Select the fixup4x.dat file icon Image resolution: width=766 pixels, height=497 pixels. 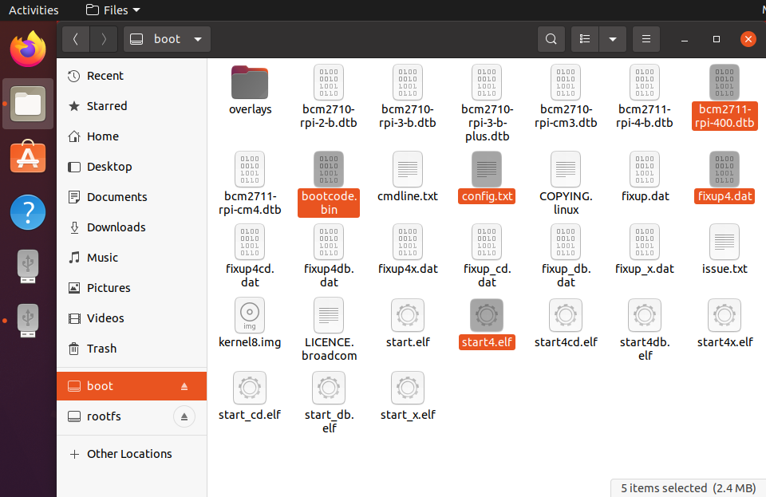[408, 242]
